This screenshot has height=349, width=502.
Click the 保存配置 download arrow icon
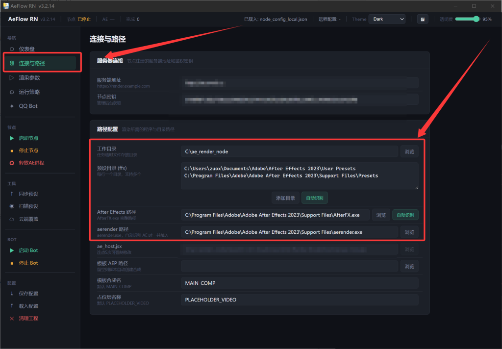click(12, 294)
